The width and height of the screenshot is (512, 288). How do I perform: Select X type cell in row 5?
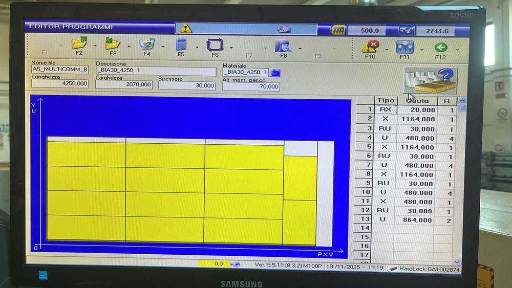(385, 147)
